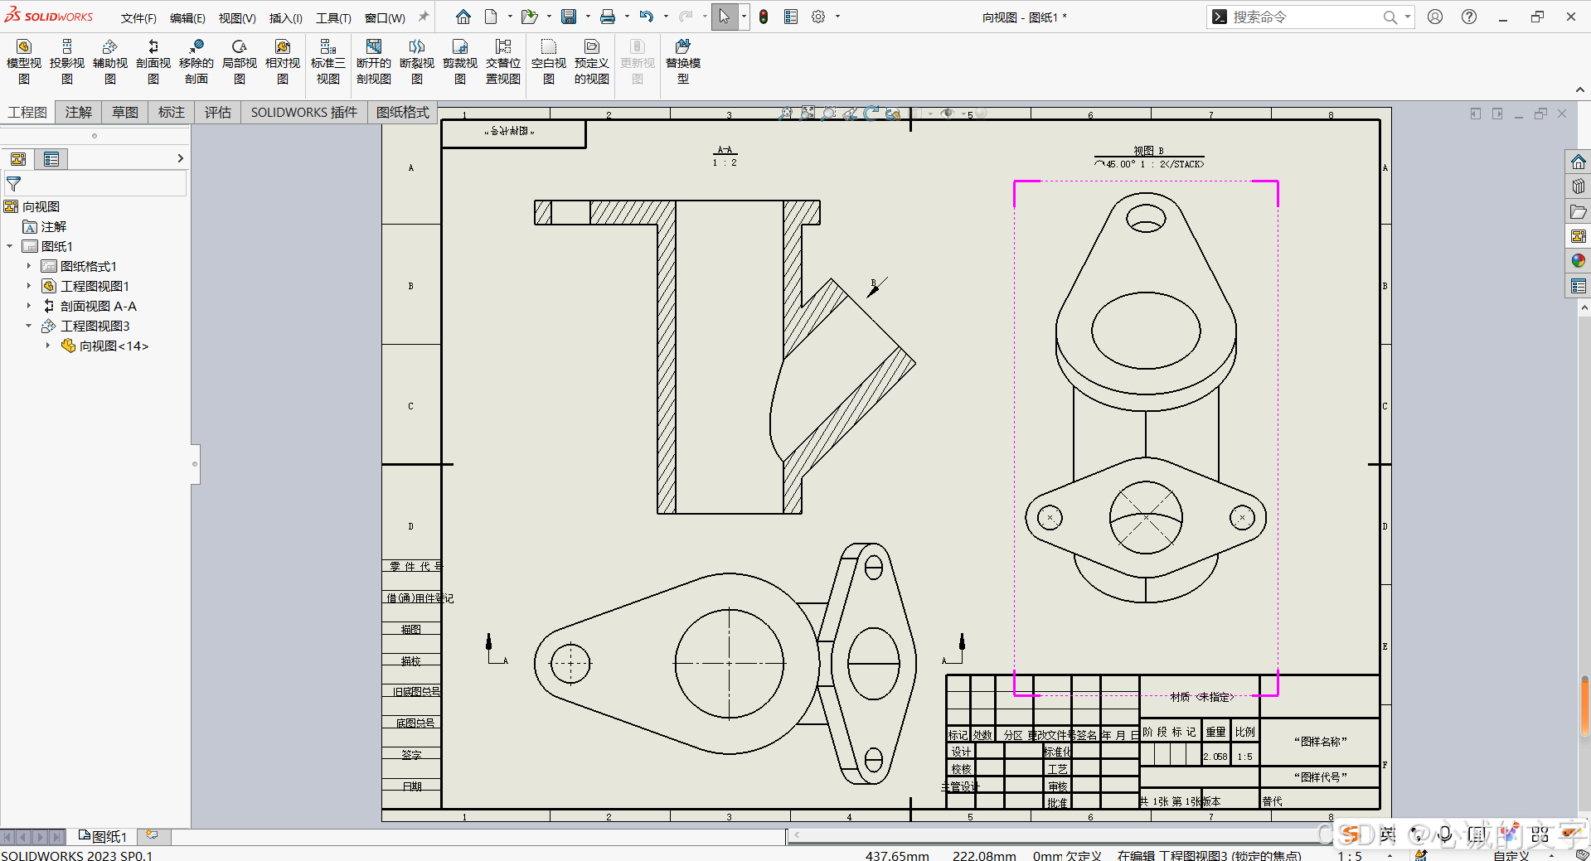1591x861 pixels.
Task: Open dropdown arrow next to Print icon
Action: click(627, 17)
